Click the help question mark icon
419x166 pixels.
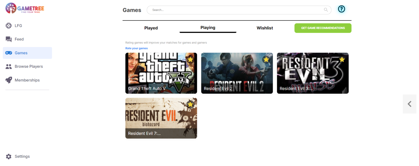point(341,9)
